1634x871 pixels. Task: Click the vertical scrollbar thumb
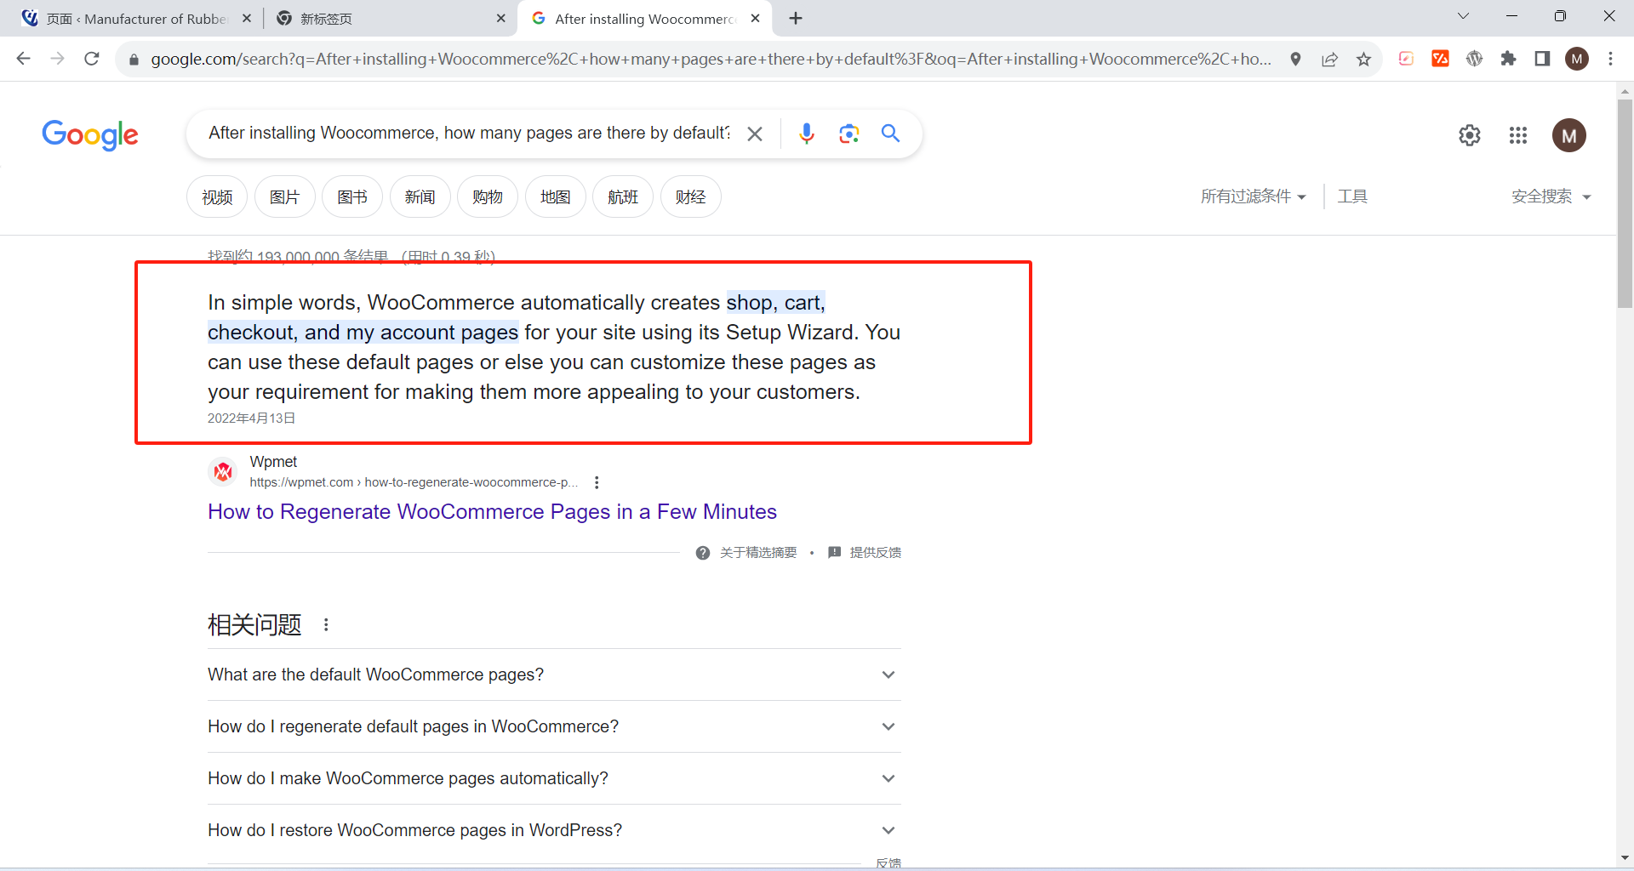pos(1625,202)
